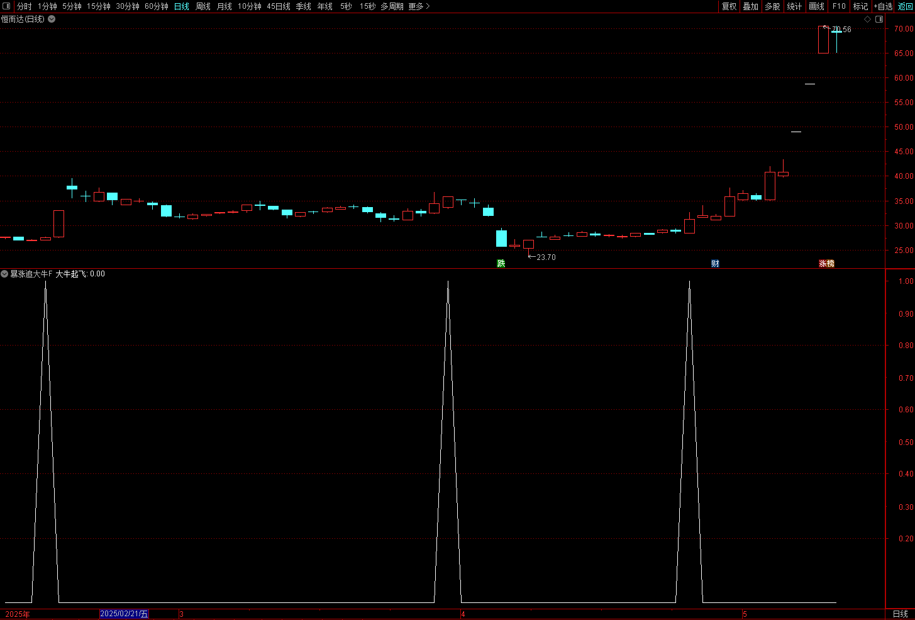
Task: Click the 叠加 overlay button
Action: coord(751,6)
